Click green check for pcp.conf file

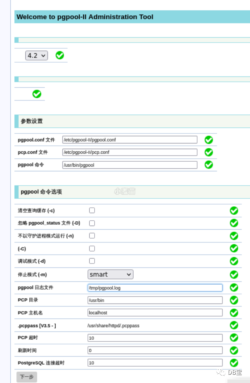tap(209, 152)
